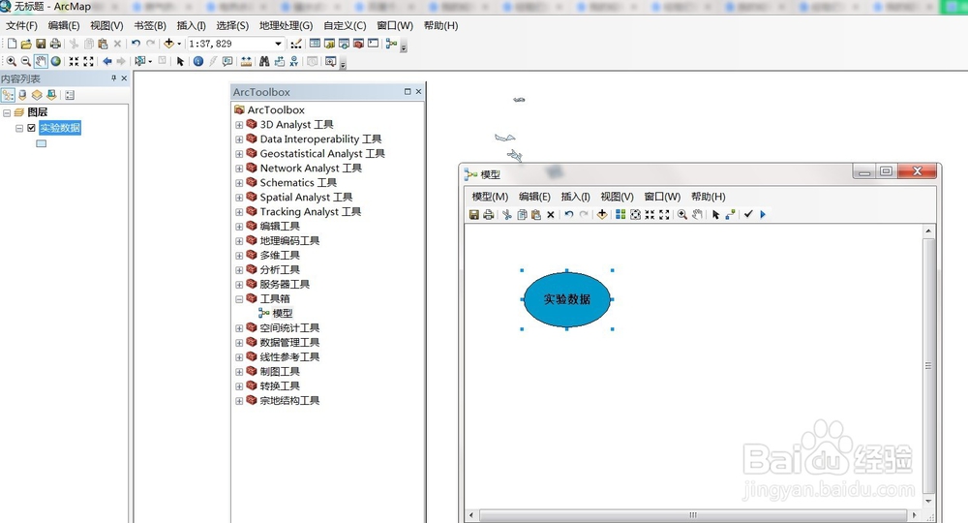Screen dimensions: 968x523
Task: Click the Go To XY tool
Action: point(294,61)
